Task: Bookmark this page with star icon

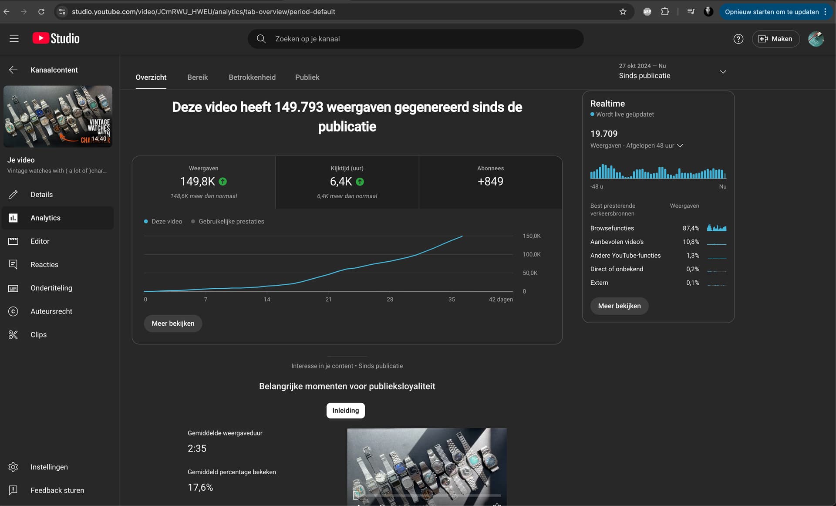Action: pos(623,12)
